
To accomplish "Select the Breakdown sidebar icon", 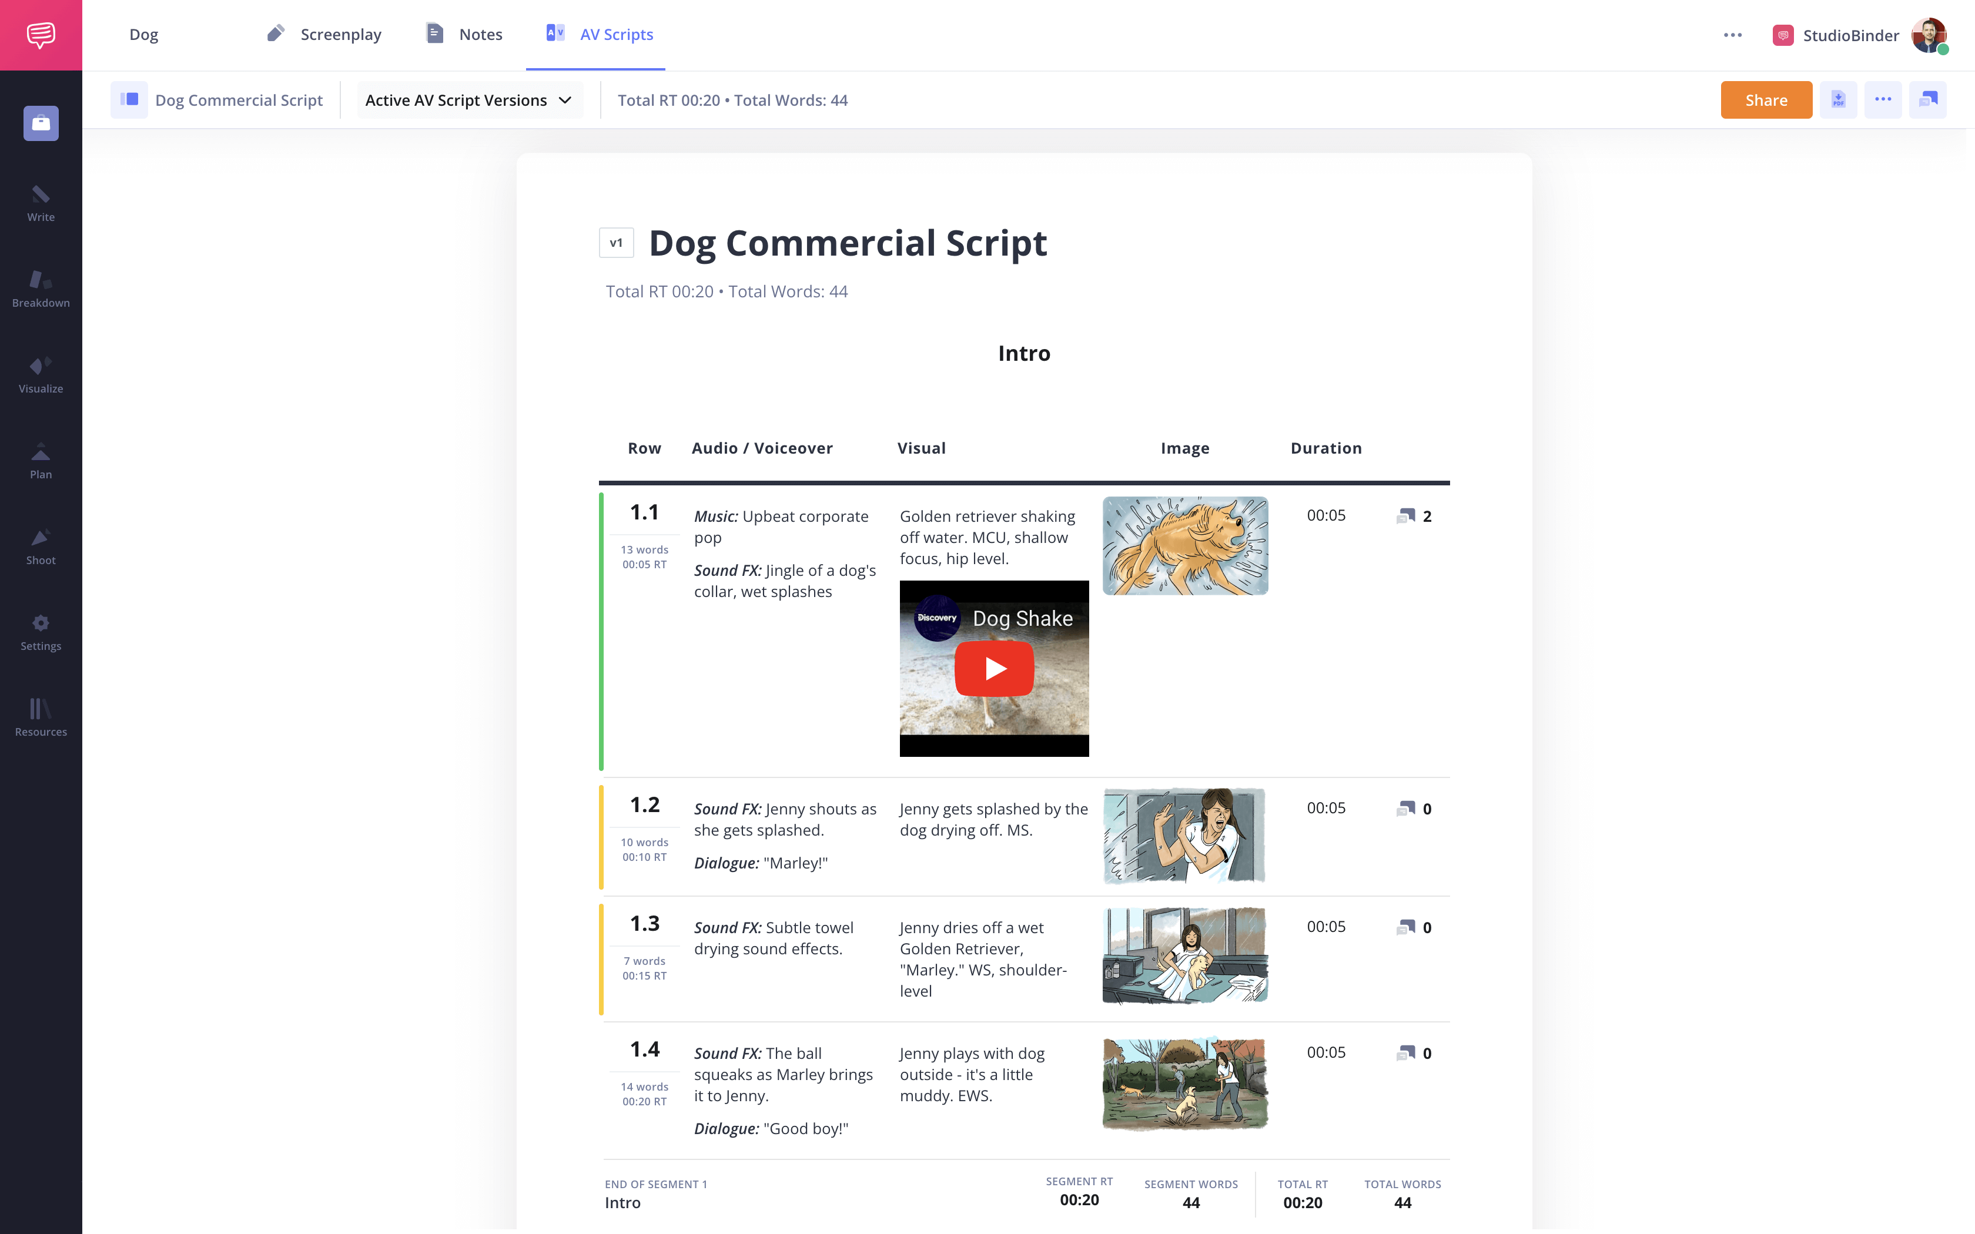I will [x=40, y=287].
